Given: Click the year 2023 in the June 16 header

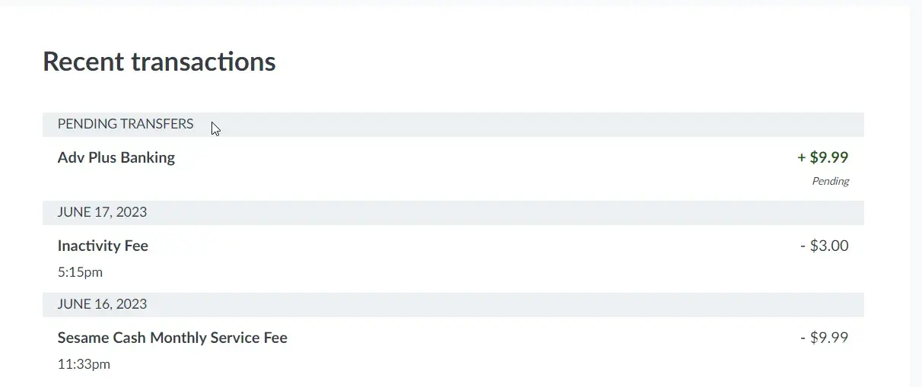Looking at the screenshot, I should (131, 304).
